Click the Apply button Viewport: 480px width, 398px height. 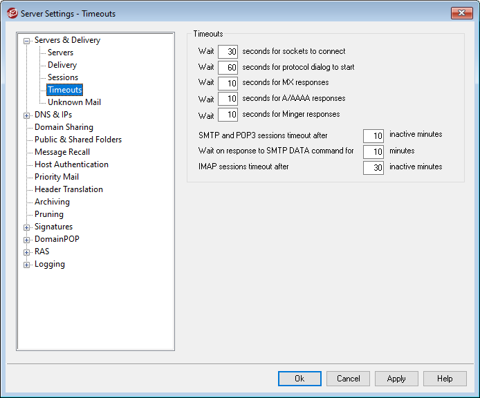396,379
